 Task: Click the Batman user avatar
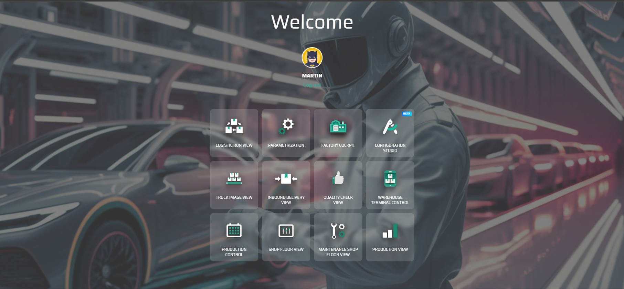pyautogui.click(x=312, y=58)
